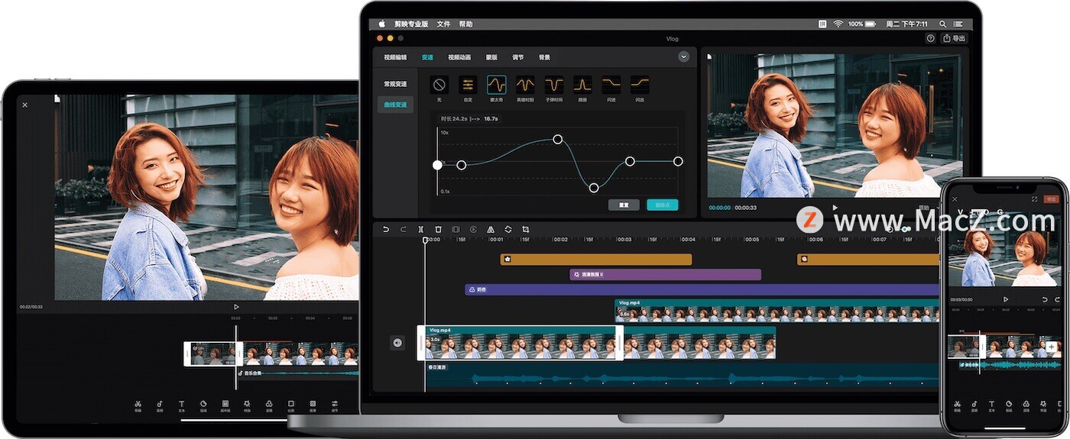Open the 蒙版 tab
The width and height of the screenshot is (1070, 439).
[x=492, y=57]
